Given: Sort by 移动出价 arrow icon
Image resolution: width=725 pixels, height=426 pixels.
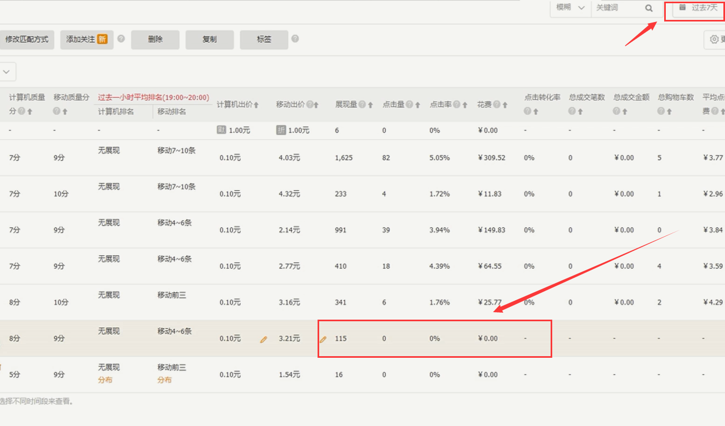Looking at the screenshot, I should pyautogui.click(x=316, y=105).
